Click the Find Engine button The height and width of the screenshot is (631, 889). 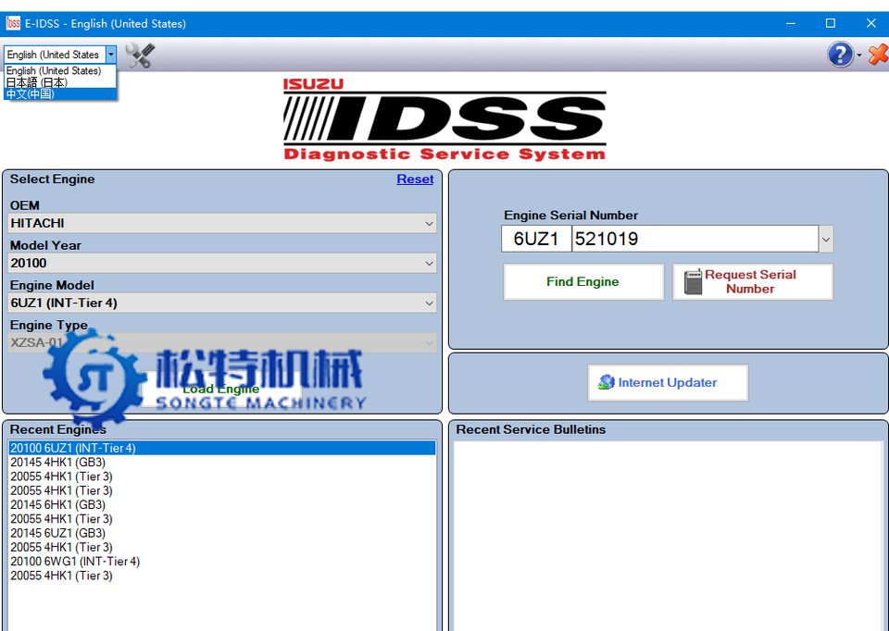[x=583, y=281]
